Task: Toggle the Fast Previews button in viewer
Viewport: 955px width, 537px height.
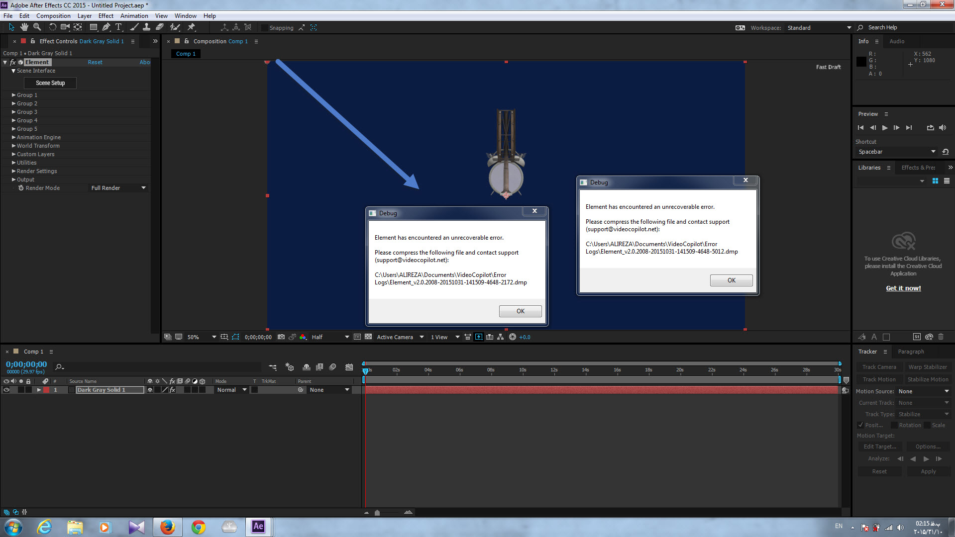Action: click(x=479, y=337)
